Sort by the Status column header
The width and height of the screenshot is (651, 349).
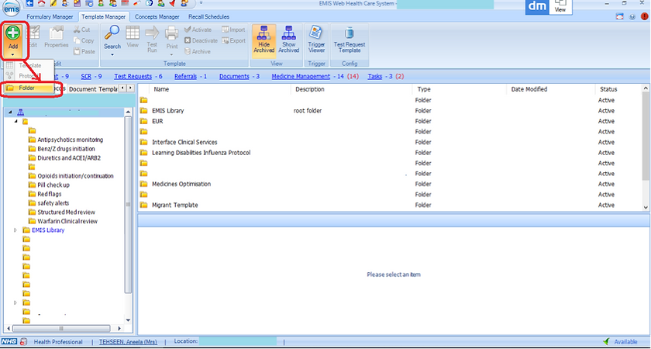pyautogui.click(x=608, y=89)
